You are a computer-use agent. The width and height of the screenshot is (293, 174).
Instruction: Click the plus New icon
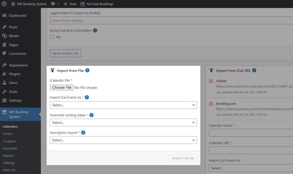pyautogui.click(x=65, y=4)
